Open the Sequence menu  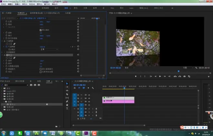pos(25,4)
